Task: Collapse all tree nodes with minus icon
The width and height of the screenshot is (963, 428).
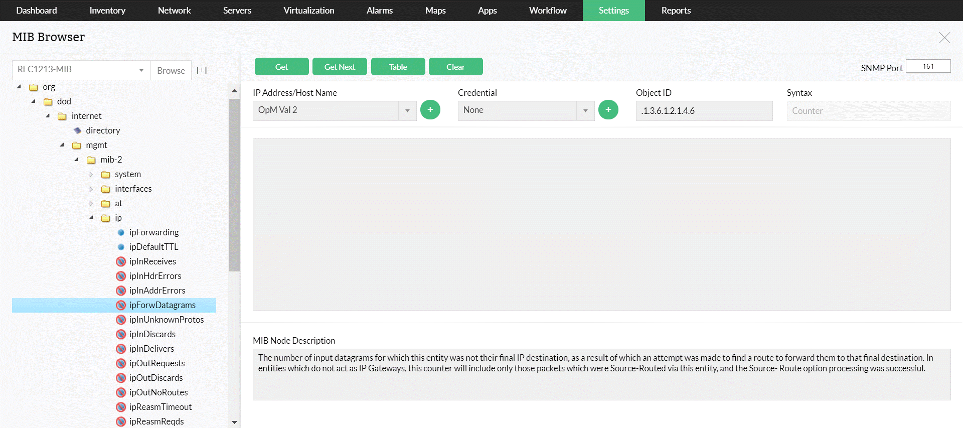Action: click(218, 71)
